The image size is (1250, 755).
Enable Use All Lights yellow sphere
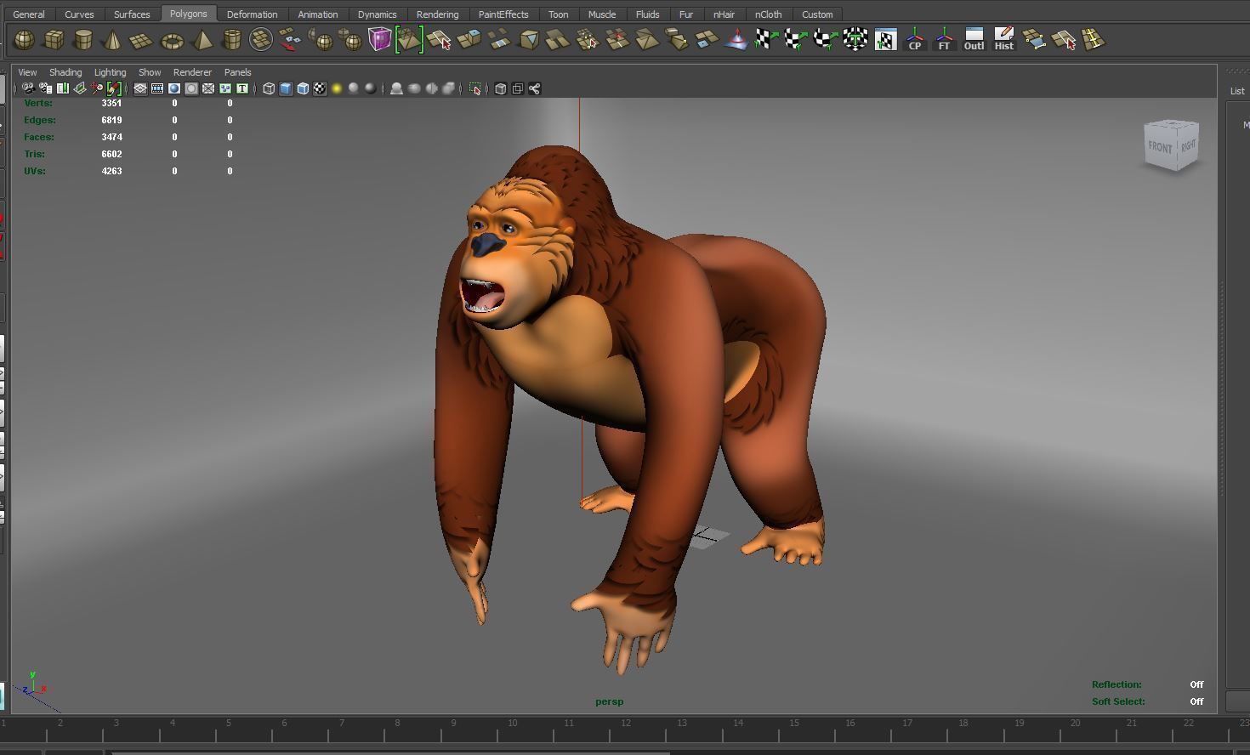[x=337, y=88]
